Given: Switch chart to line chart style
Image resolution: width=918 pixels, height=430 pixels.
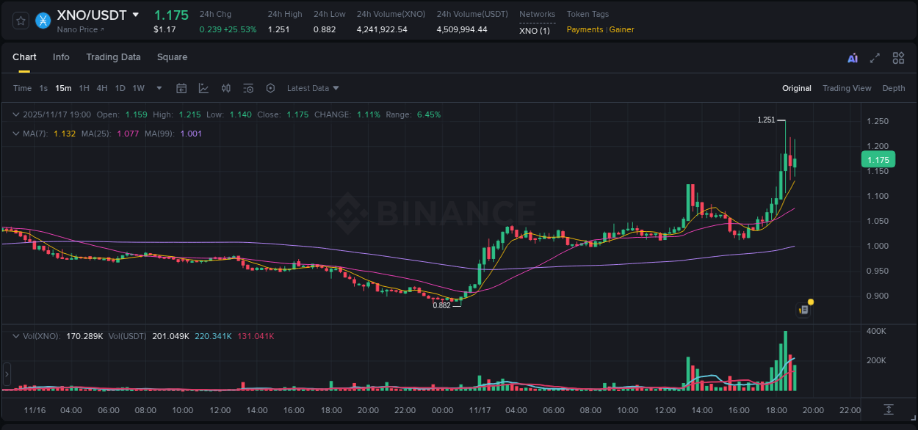Looking at the screenshot, I should (203, 88).
